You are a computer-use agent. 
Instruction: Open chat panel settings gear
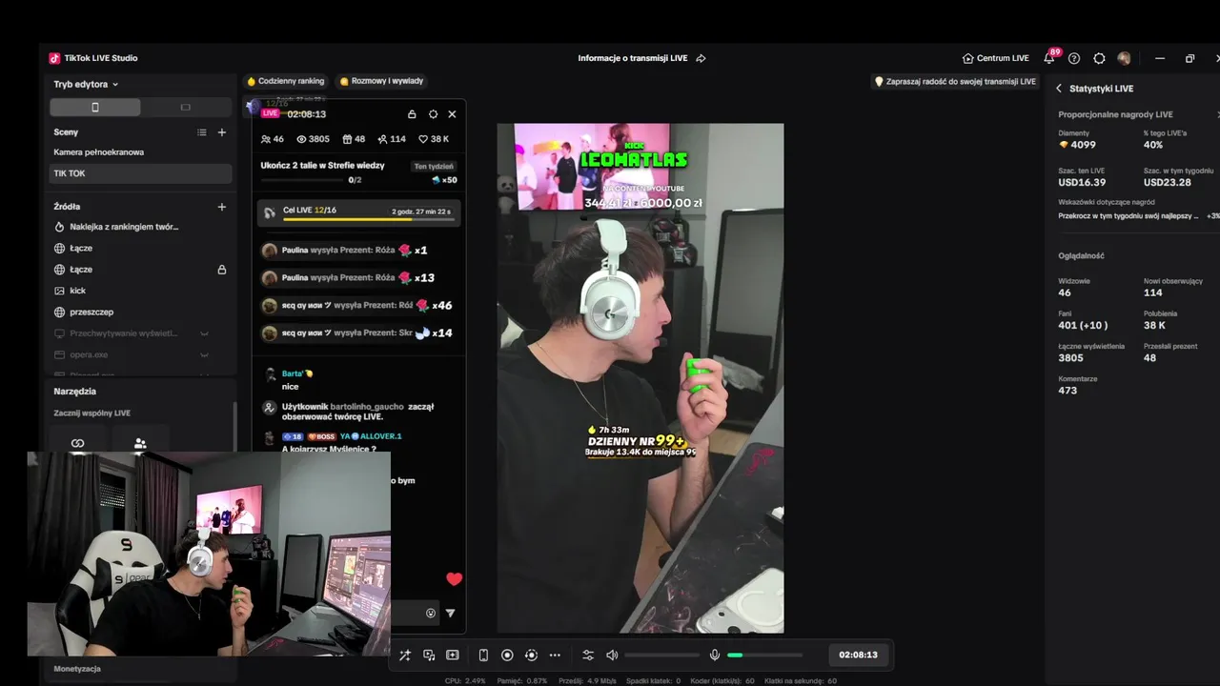[433, 114]
